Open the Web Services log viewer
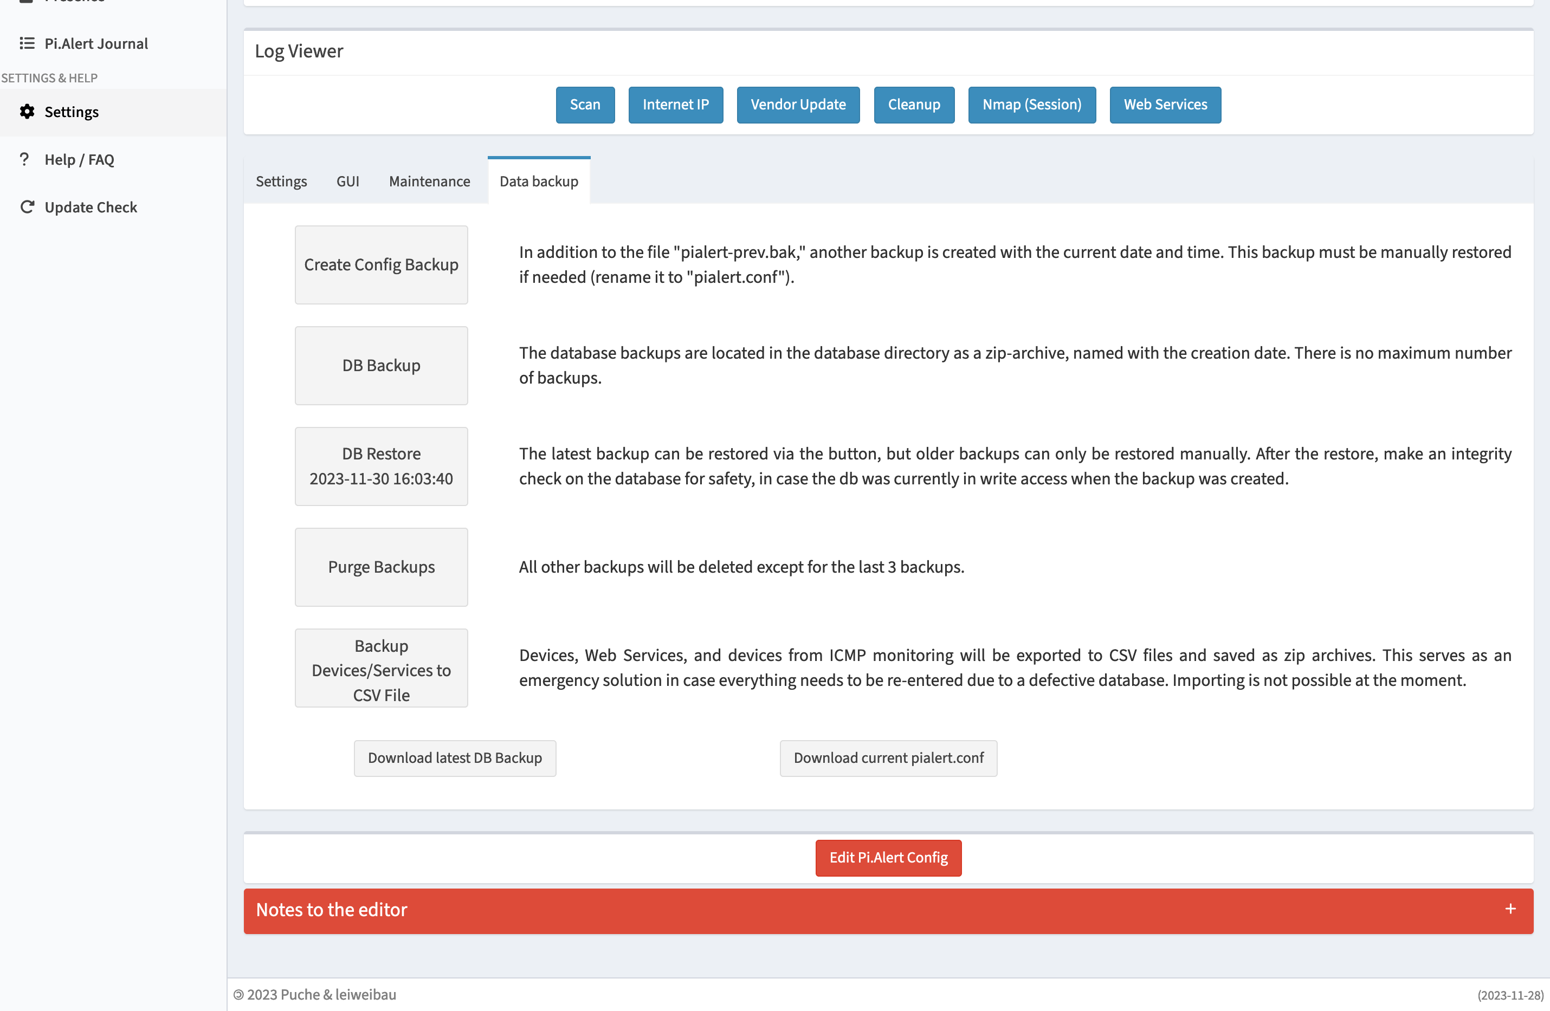1550x1011 pixels. pos(1165,104)
